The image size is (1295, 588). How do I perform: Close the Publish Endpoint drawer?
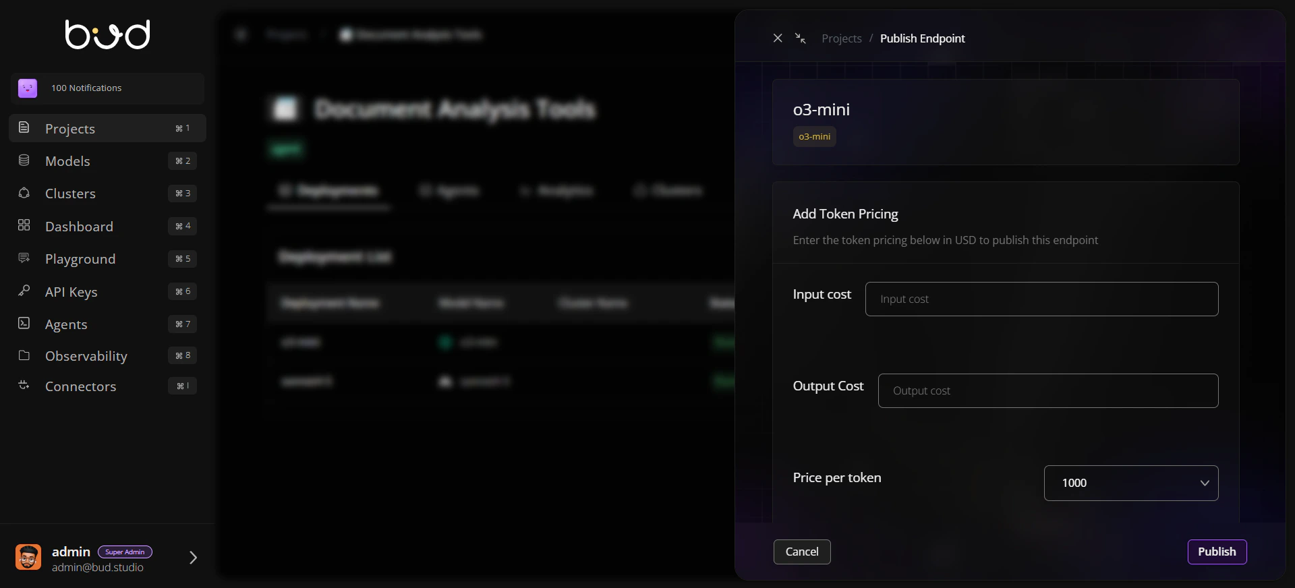pos(778,38)
